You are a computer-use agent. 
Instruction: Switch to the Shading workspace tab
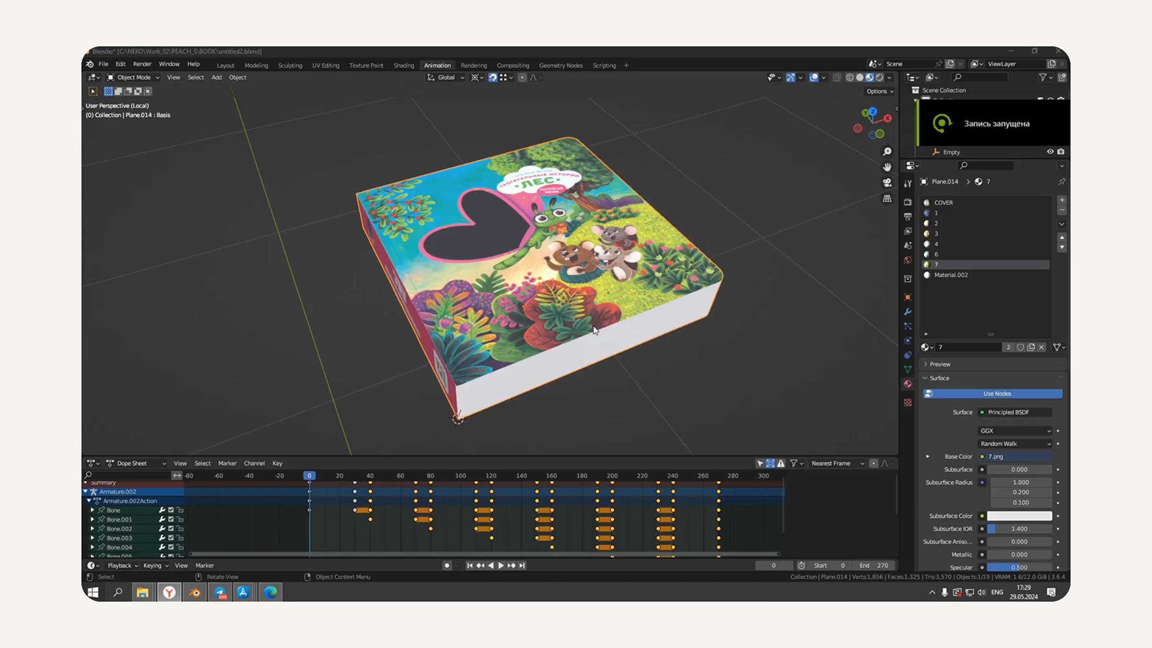(404, 65)
